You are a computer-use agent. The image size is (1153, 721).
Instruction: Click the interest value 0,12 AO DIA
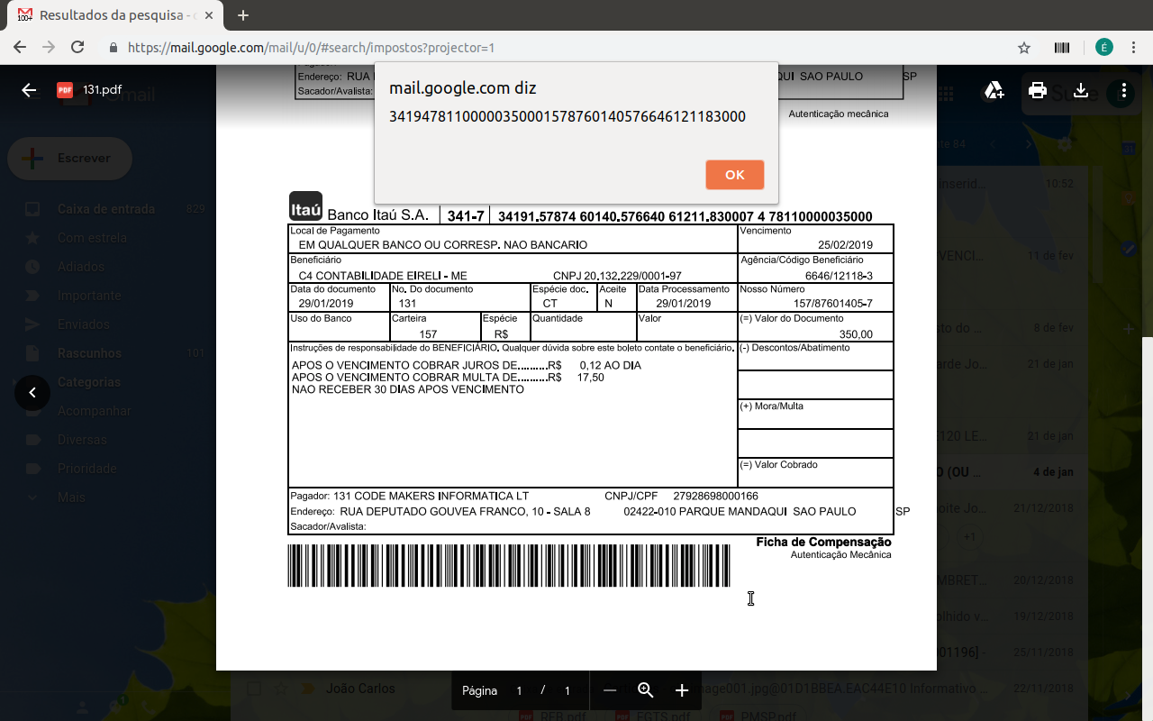[x=611, y=366]
